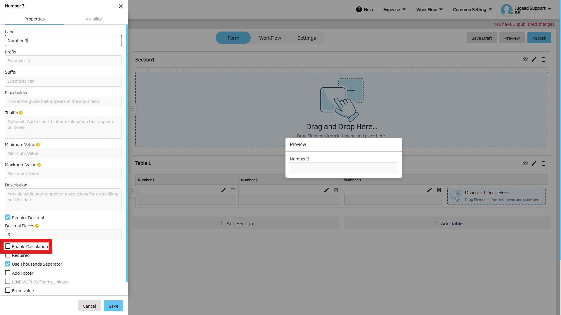
Task: Click the Publish button
Action: click(539, 38)
